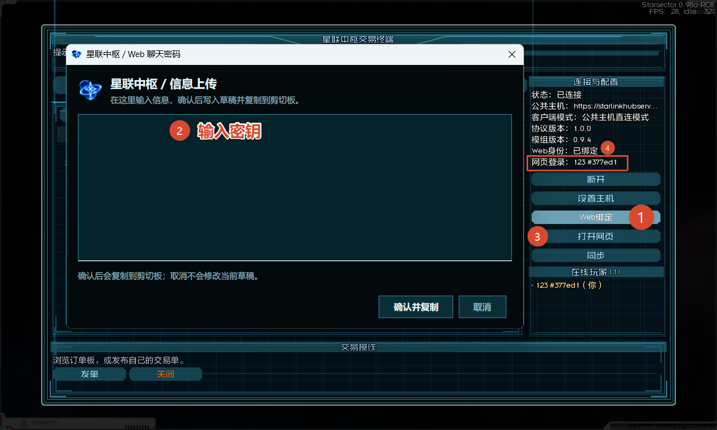Click the 取消 button
The width and height of the screenshot is (717, 430).
[x=482, y=307]
